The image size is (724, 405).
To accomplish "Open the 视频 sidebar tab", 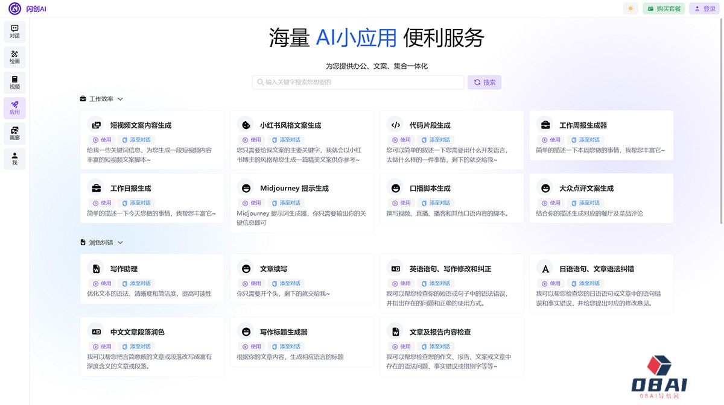I will click(14, 83).
